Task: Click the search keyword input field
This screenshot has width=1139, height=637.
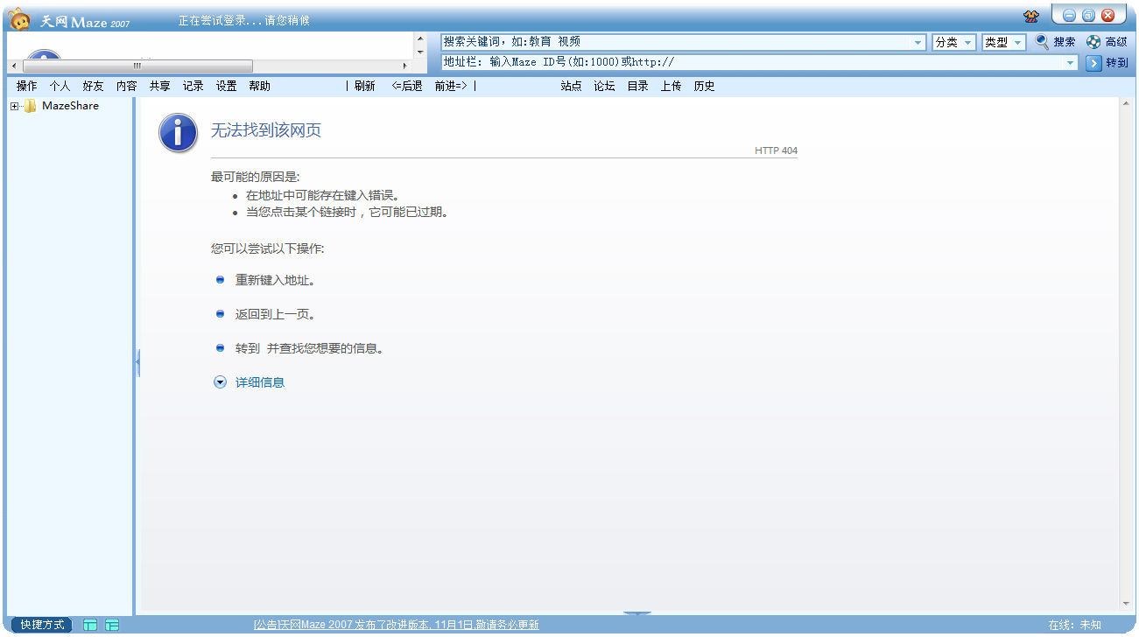Action: point(674,42)
